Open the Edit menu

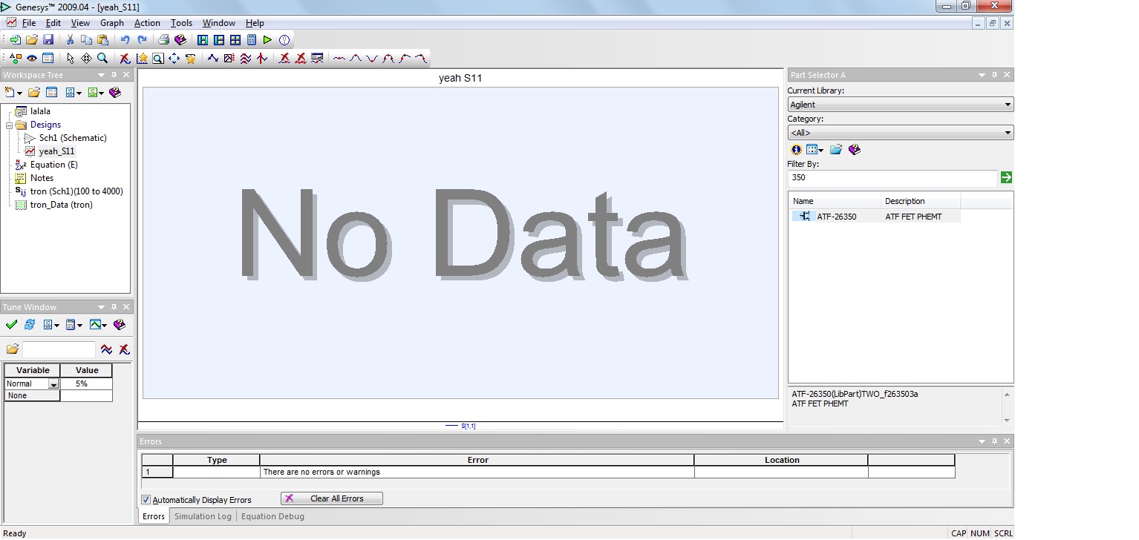tap(53, 23)
